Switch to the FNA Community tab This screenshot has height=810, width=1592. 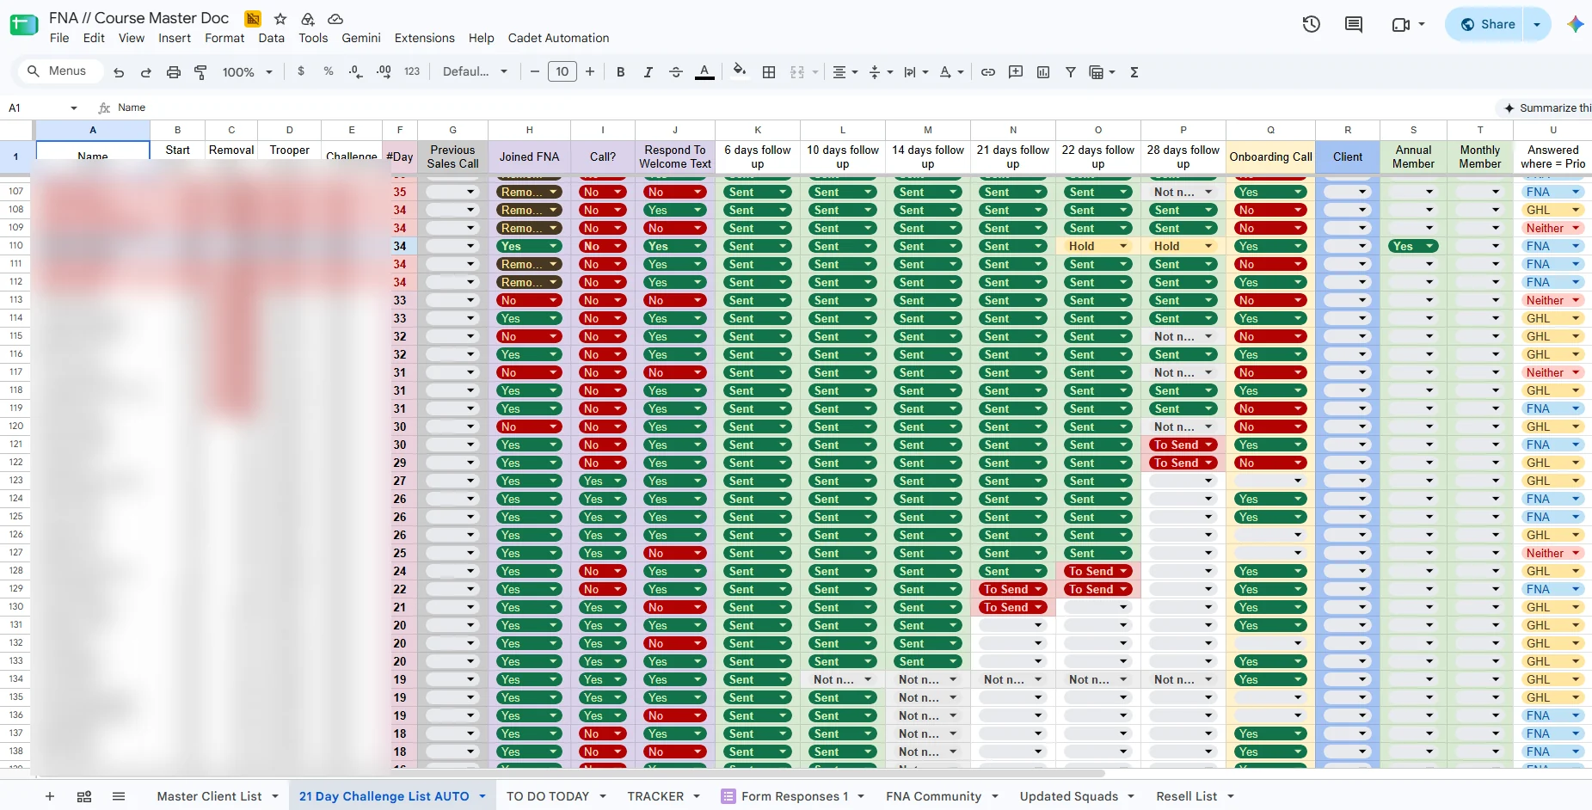click(933, 796)
